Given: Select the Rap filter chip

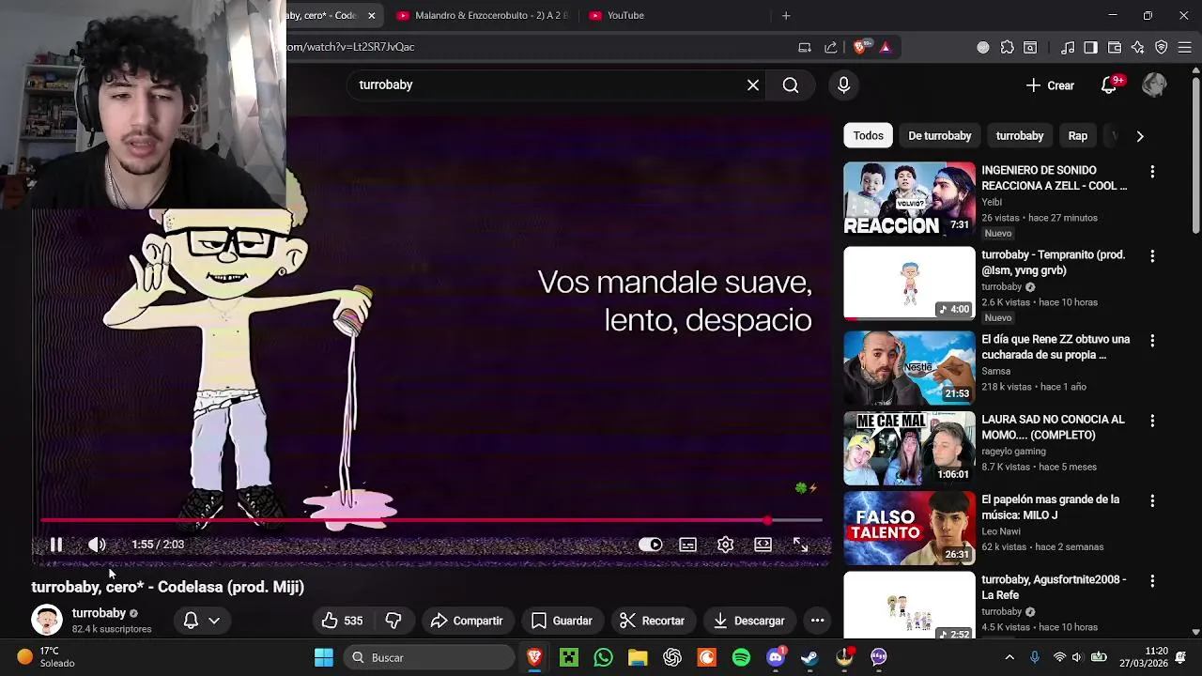Looking at the screenshot, I should pos(1078,136).
